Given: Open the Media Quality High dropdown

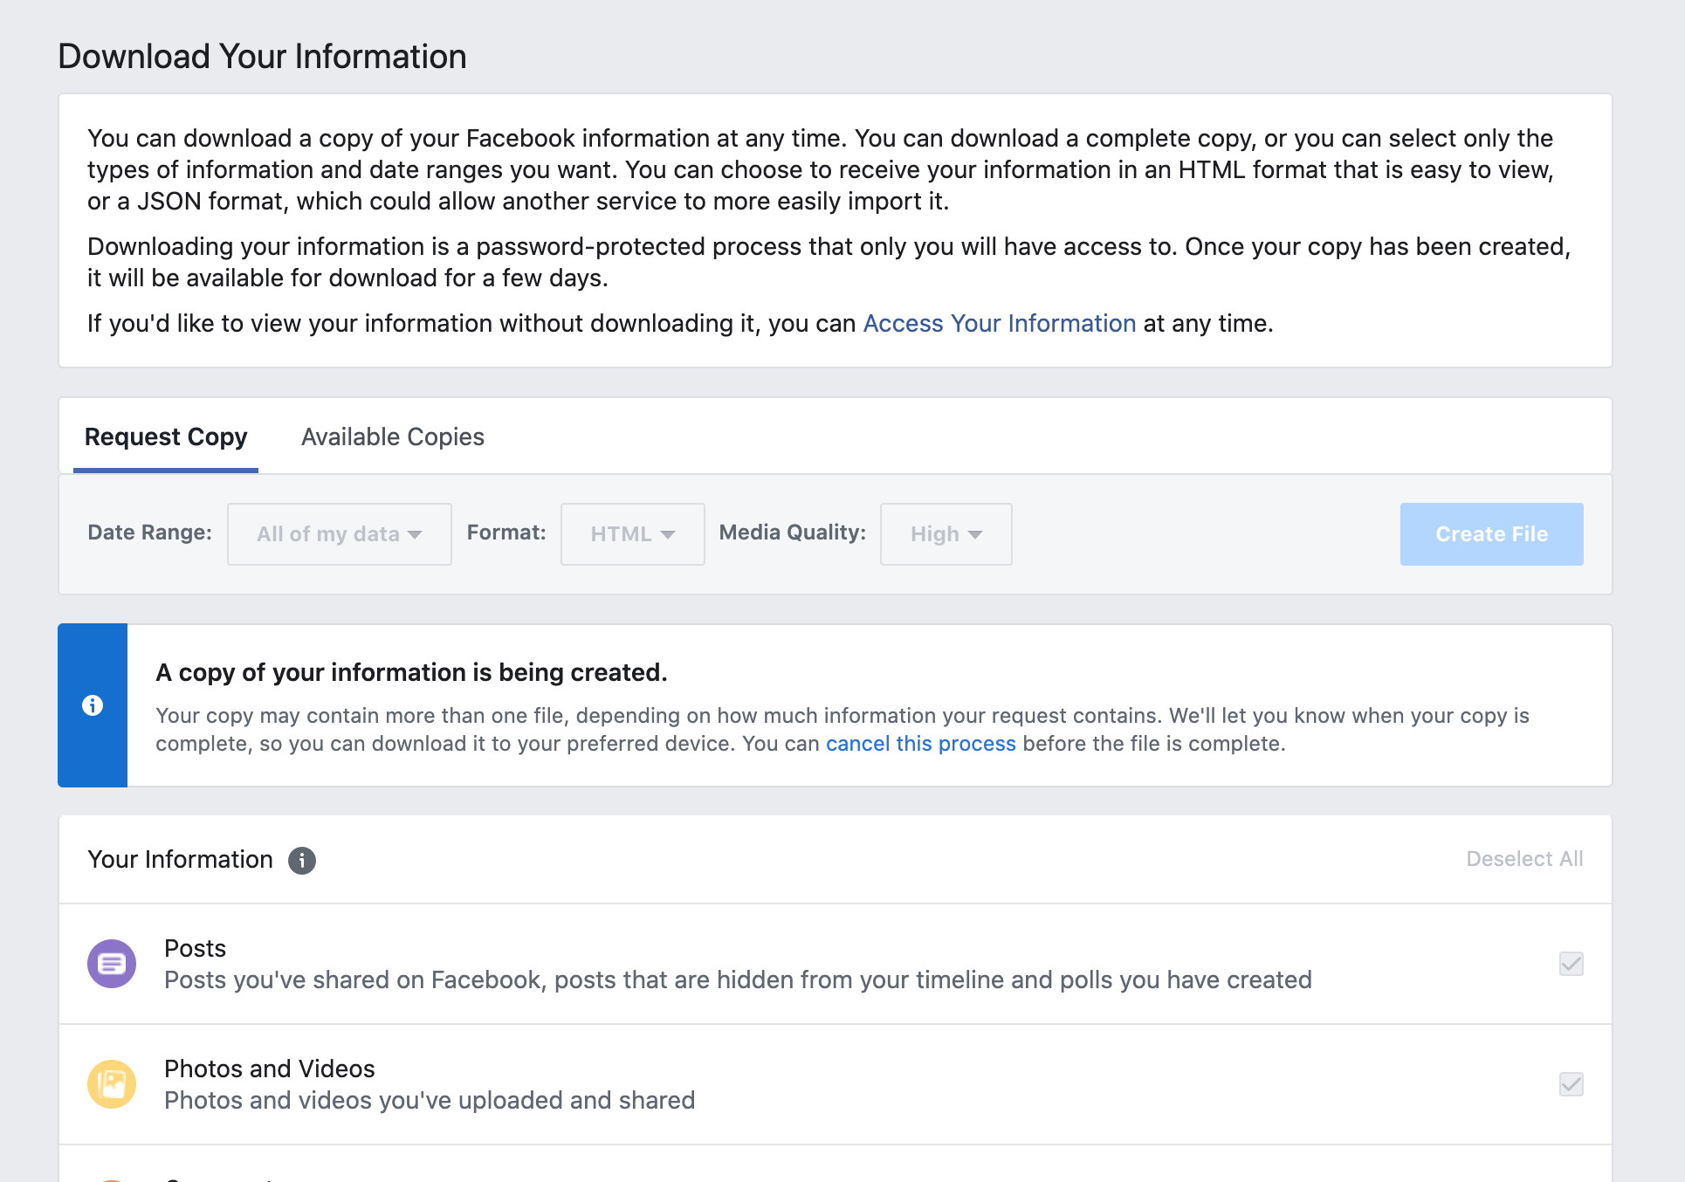Looking at the screenshot, I should 946,534.
